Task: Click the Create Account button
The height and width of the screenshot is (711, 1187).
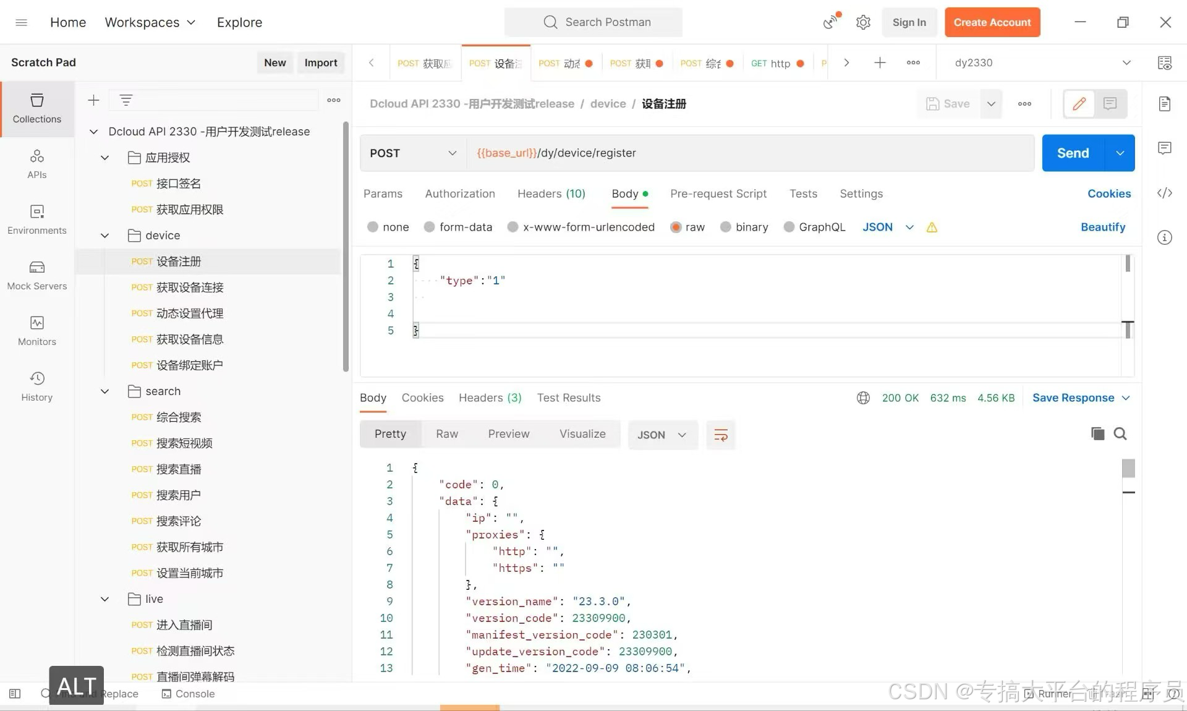Action: [992, 22]
